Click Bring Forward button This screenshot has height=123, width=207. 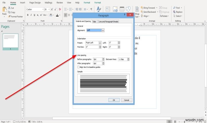point(148,8)
